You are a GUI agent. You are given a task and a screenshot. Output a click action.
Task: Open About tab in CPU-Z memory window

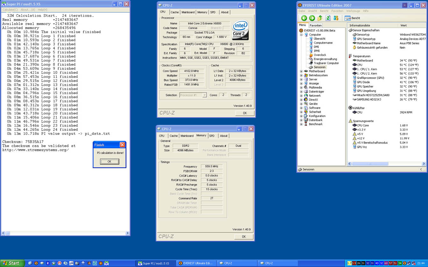click(x=224, y=136)
